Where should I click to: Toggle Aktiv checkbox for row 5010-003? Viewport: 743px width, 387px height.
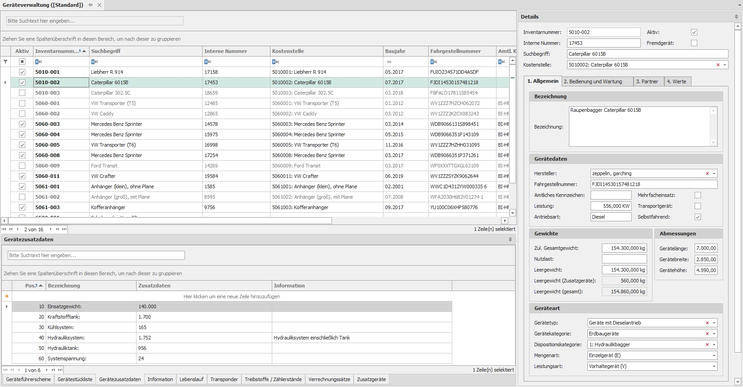[x=22, y=93]
